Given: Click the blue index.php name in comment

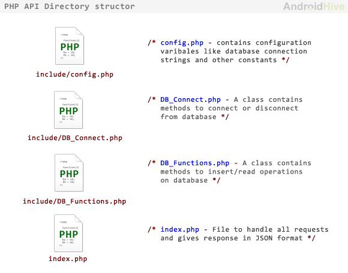Looking at the screenshot, I should [180, 230].
